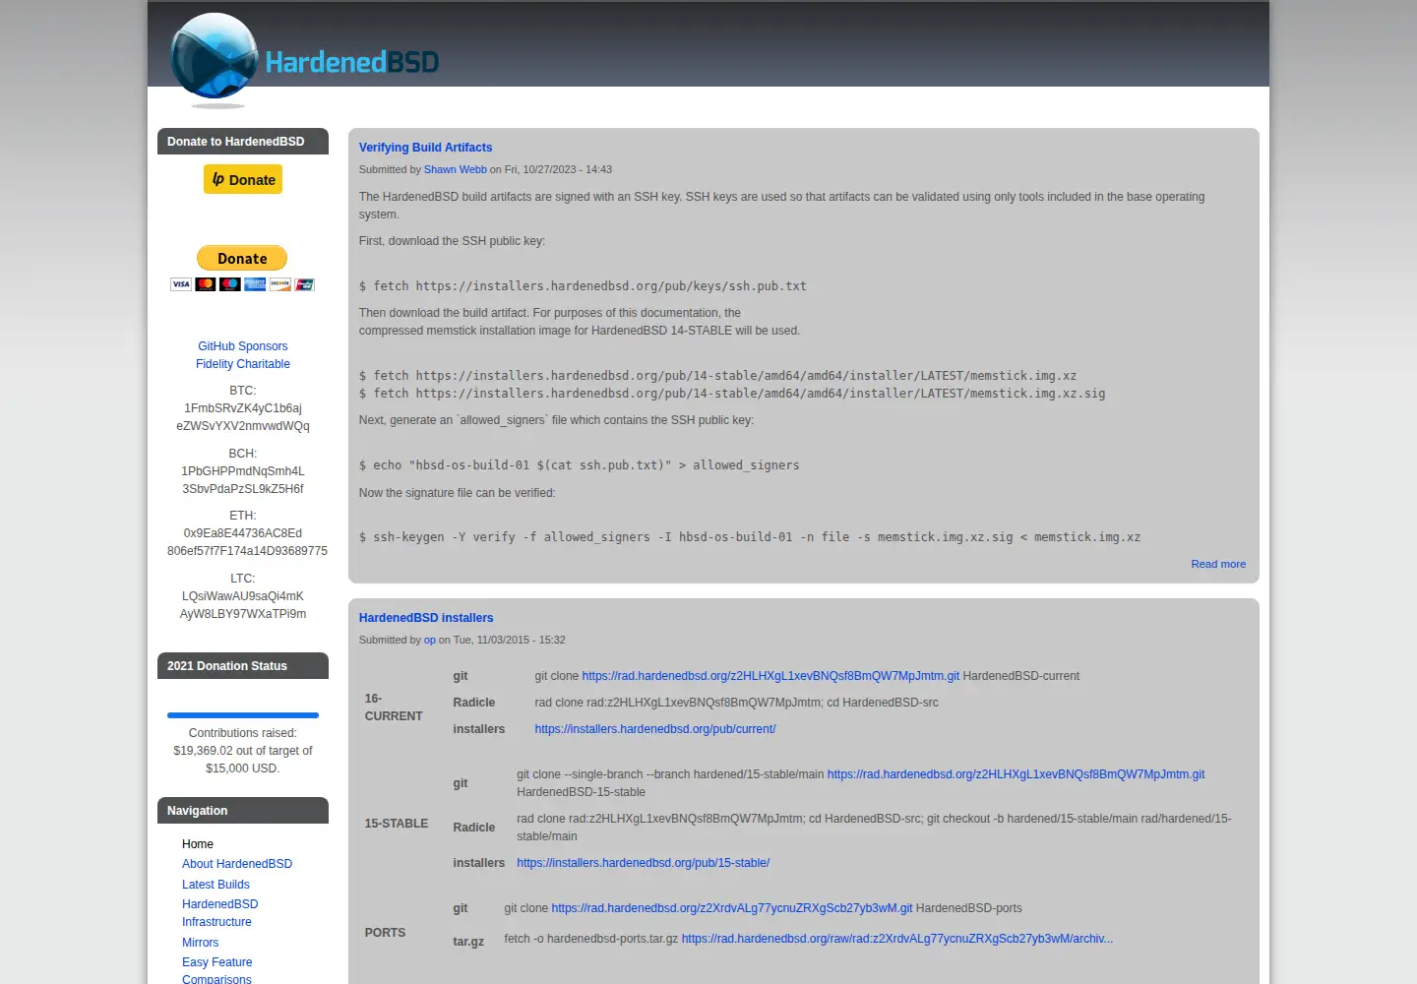Click the fetch memstick.img.xz.sig command line
The height and width of the screenshot is (984, 1417).
[732, 394]
